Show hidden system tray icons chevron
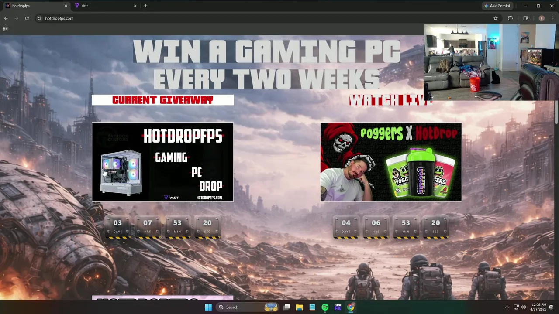Image resolution: width=559 pixels, height=314 pixels. point(507,307)
